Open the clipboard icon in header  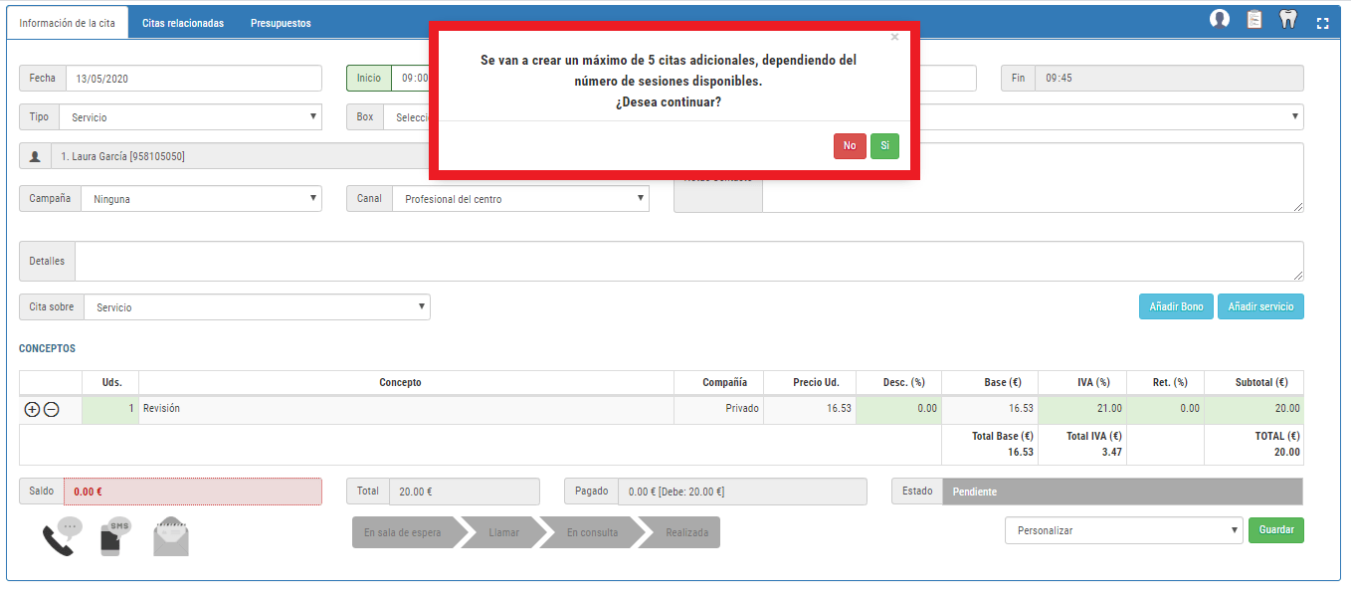click(x=1254, y=20)
